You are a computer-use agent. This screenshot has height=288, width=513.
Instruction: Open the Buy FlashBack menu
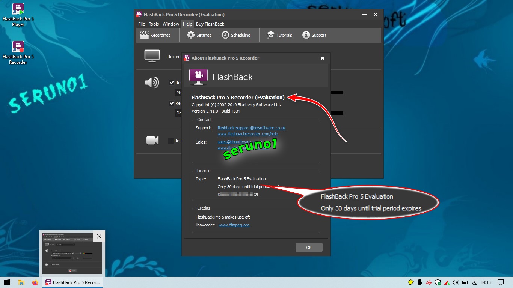pos(210,24)
